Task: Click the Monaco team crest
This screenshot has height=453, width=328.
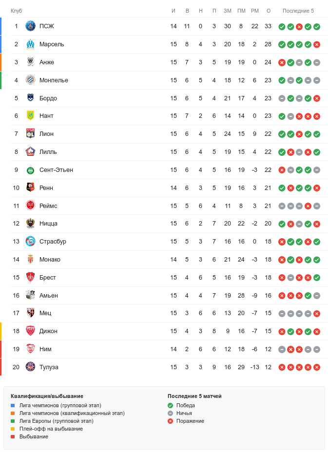Action: click(31, 260)
